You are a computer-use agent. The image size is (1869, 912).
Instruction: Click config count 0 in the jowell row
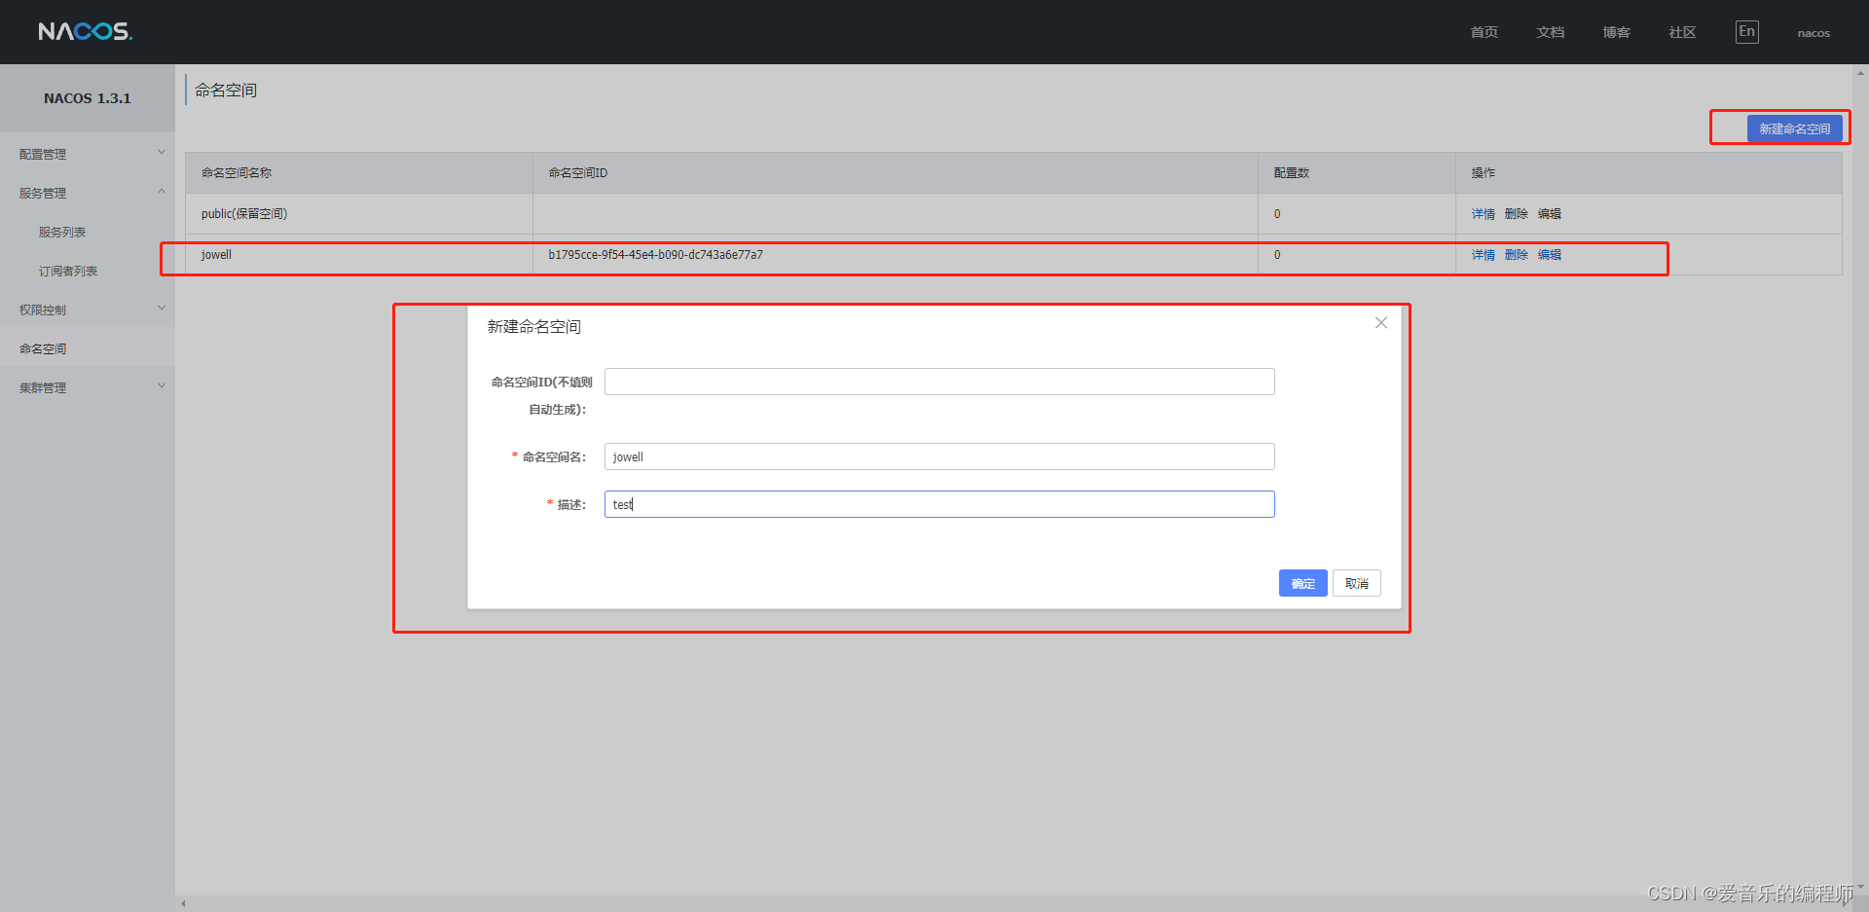coord(1277,255)
